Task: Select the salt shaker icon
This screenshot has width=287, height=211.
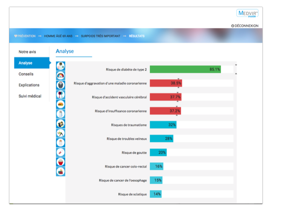Action: (x=61, y=114)
